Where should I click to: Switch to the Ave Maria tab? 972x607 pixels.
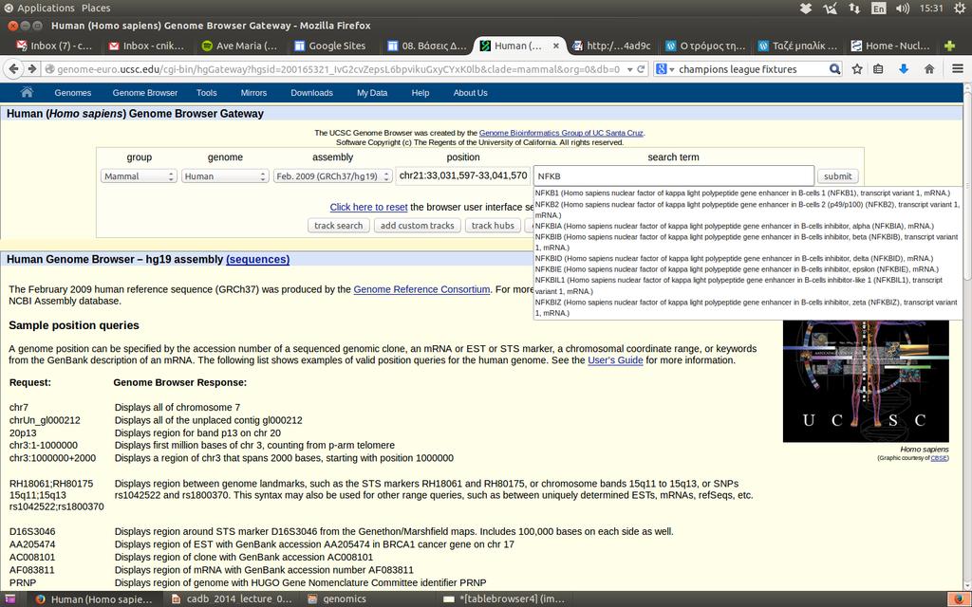tap(240, 46)
